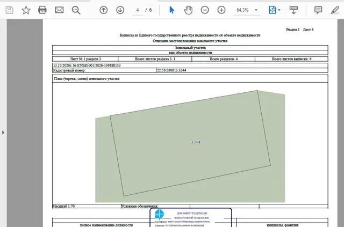This screenshot has height=227, width=344.
Task: Zoom out with the minus circle button
Action: (x=205, y=10)
